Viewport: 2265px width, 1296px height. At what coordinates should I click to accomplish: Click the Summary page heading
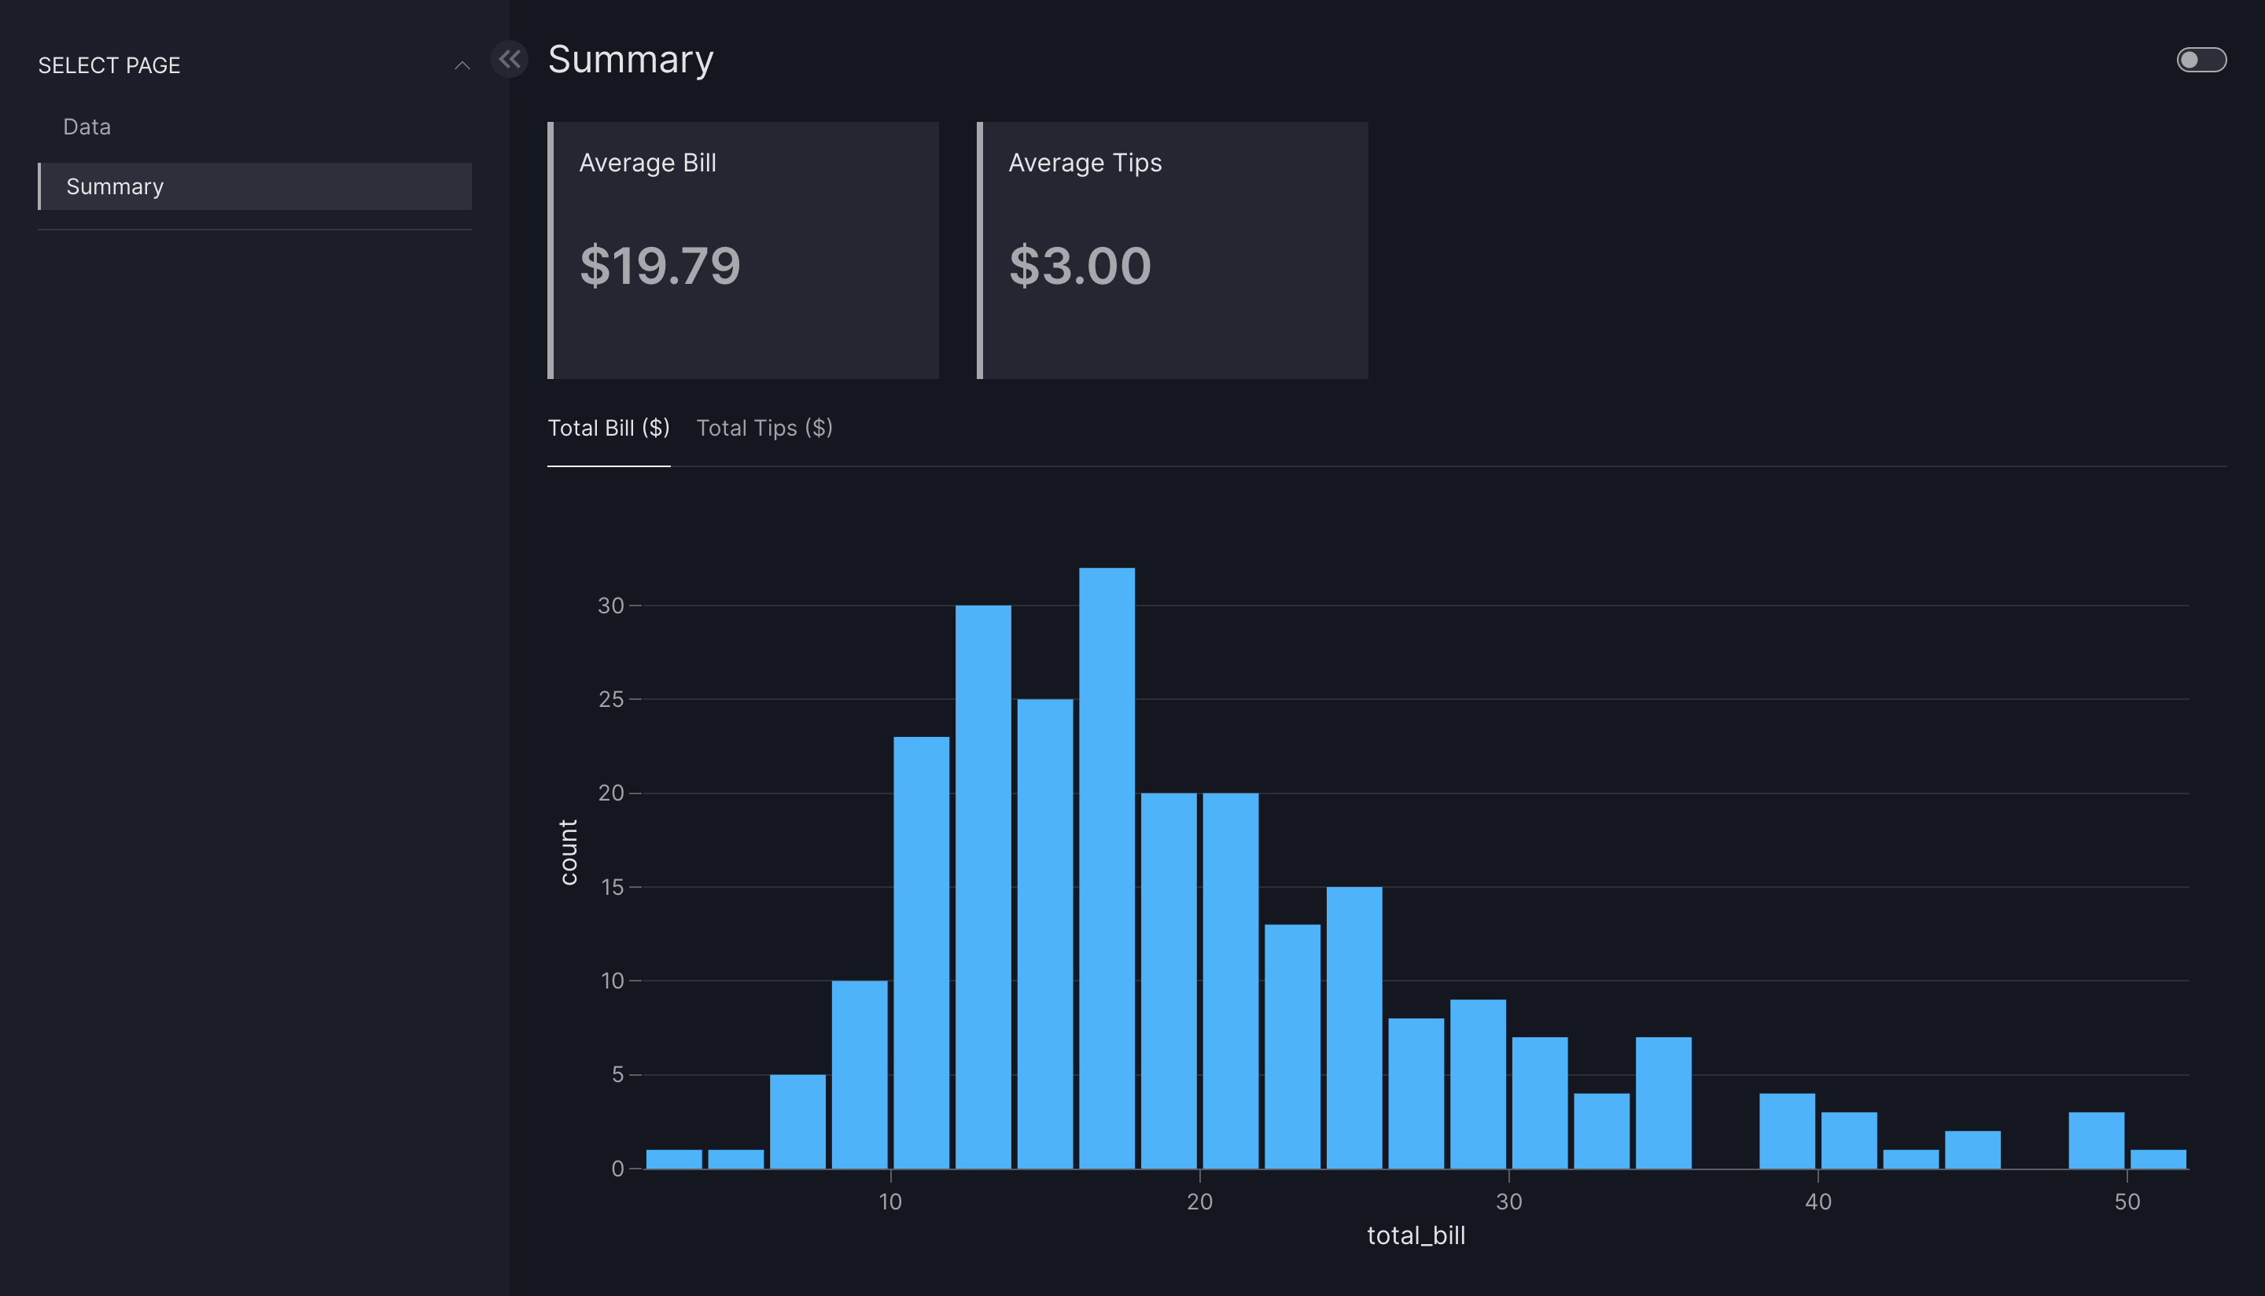[x=630, y=60]
